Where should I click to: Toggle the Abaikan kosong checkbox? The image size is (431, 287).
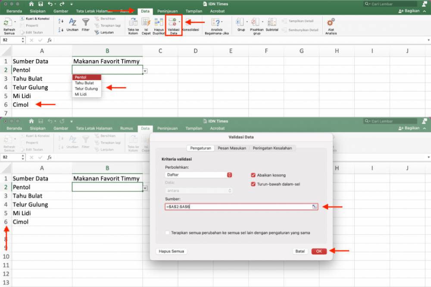253,175
